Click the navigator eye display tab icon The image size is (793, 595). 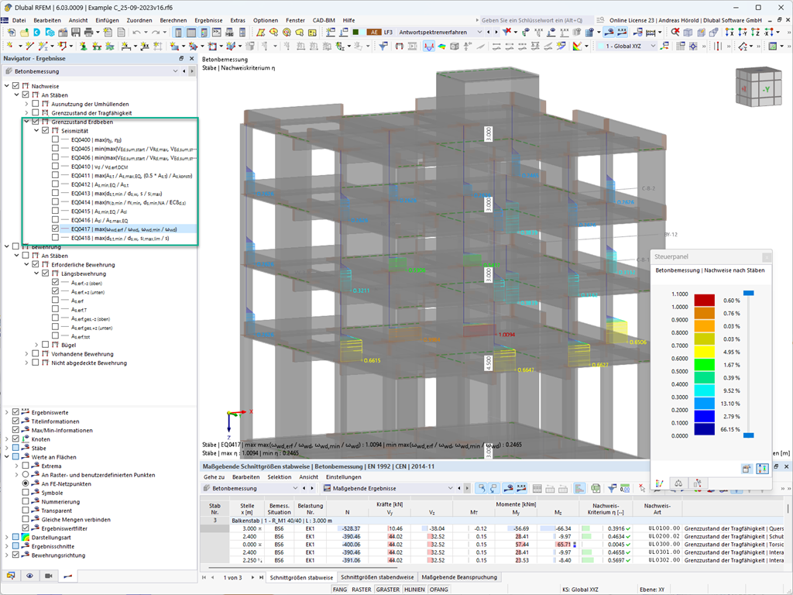tap(30, 576)
